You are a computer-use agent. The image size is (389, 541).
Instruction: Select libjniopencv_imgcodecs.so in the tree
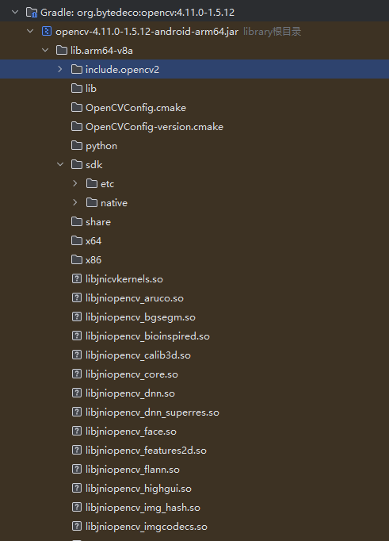pos(147,527)
